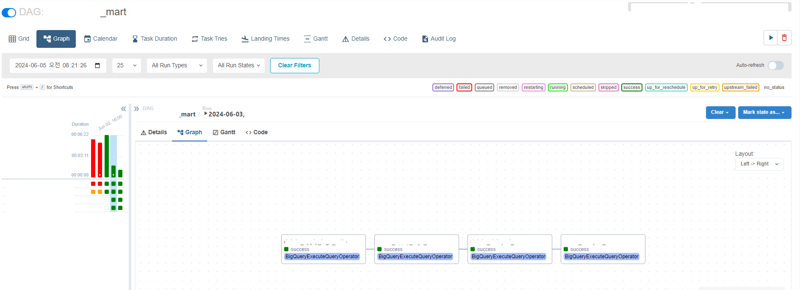Click the Mark state as... button
The width and height of the screenshot is (800, 290).
pyautogui.click(x=764, y=113)
